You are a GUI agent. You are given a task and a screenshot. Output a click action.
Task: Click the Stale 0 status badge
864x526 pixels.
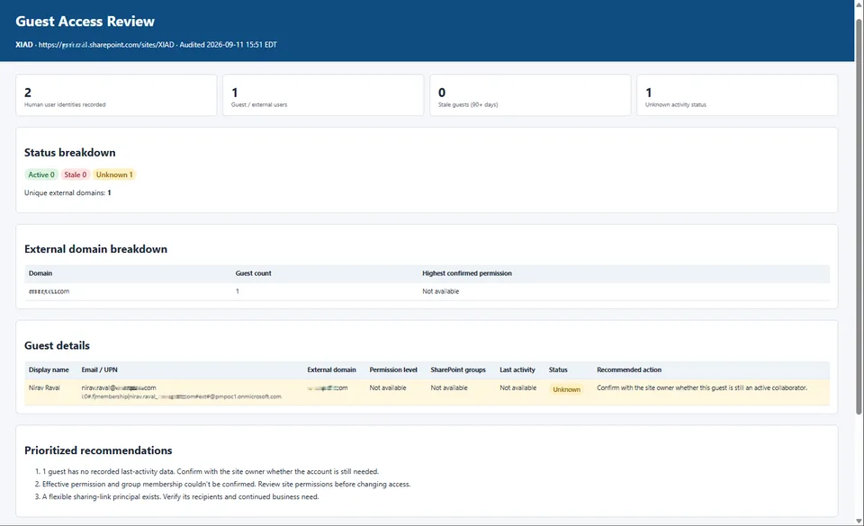point(76,174)
